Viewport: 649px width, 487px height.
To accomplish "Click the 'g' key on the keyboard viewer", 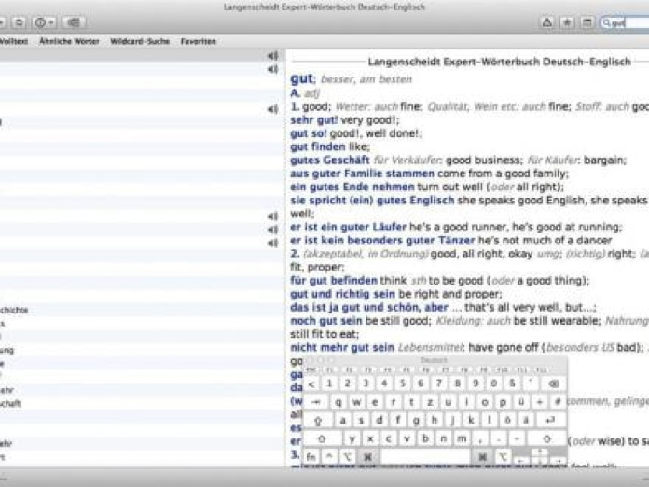I will point(416,421).
